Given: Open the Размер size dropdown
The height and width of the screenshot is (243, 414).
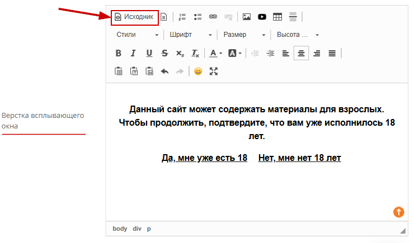Looking at the screenshot, I should 244,35.
